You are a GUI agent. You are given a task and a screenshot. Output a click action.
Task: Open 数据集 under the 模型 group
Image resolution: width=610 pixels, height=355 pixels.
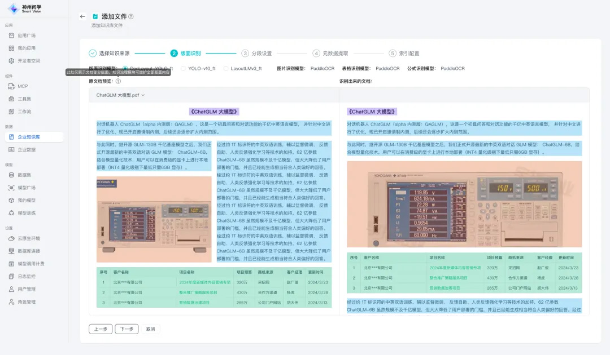24,175
